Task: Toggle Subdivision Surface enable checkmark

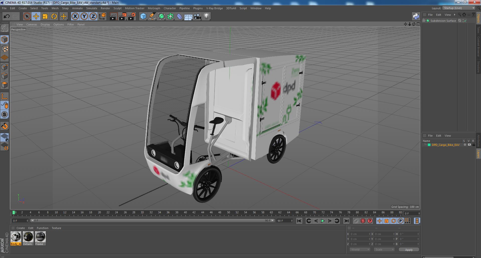Action: point(465,21)
